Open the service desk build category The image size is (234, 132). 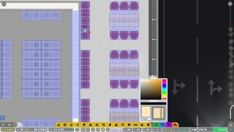pyautogui.click(x=116, y=125)
